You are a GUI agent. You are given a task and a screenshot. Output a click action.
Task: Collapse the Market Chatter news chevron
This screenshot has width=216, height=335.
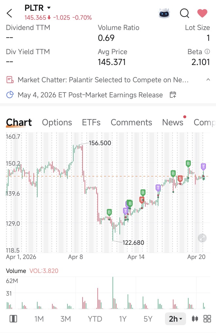[x=208, y=80]
